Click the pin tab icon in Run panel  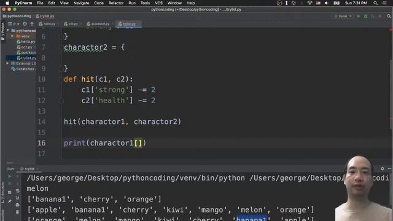10,201
